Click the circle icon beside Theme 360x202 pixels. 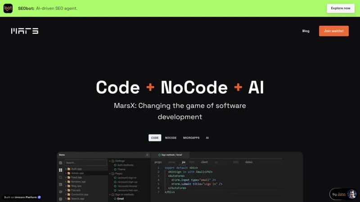click(115, 169)
